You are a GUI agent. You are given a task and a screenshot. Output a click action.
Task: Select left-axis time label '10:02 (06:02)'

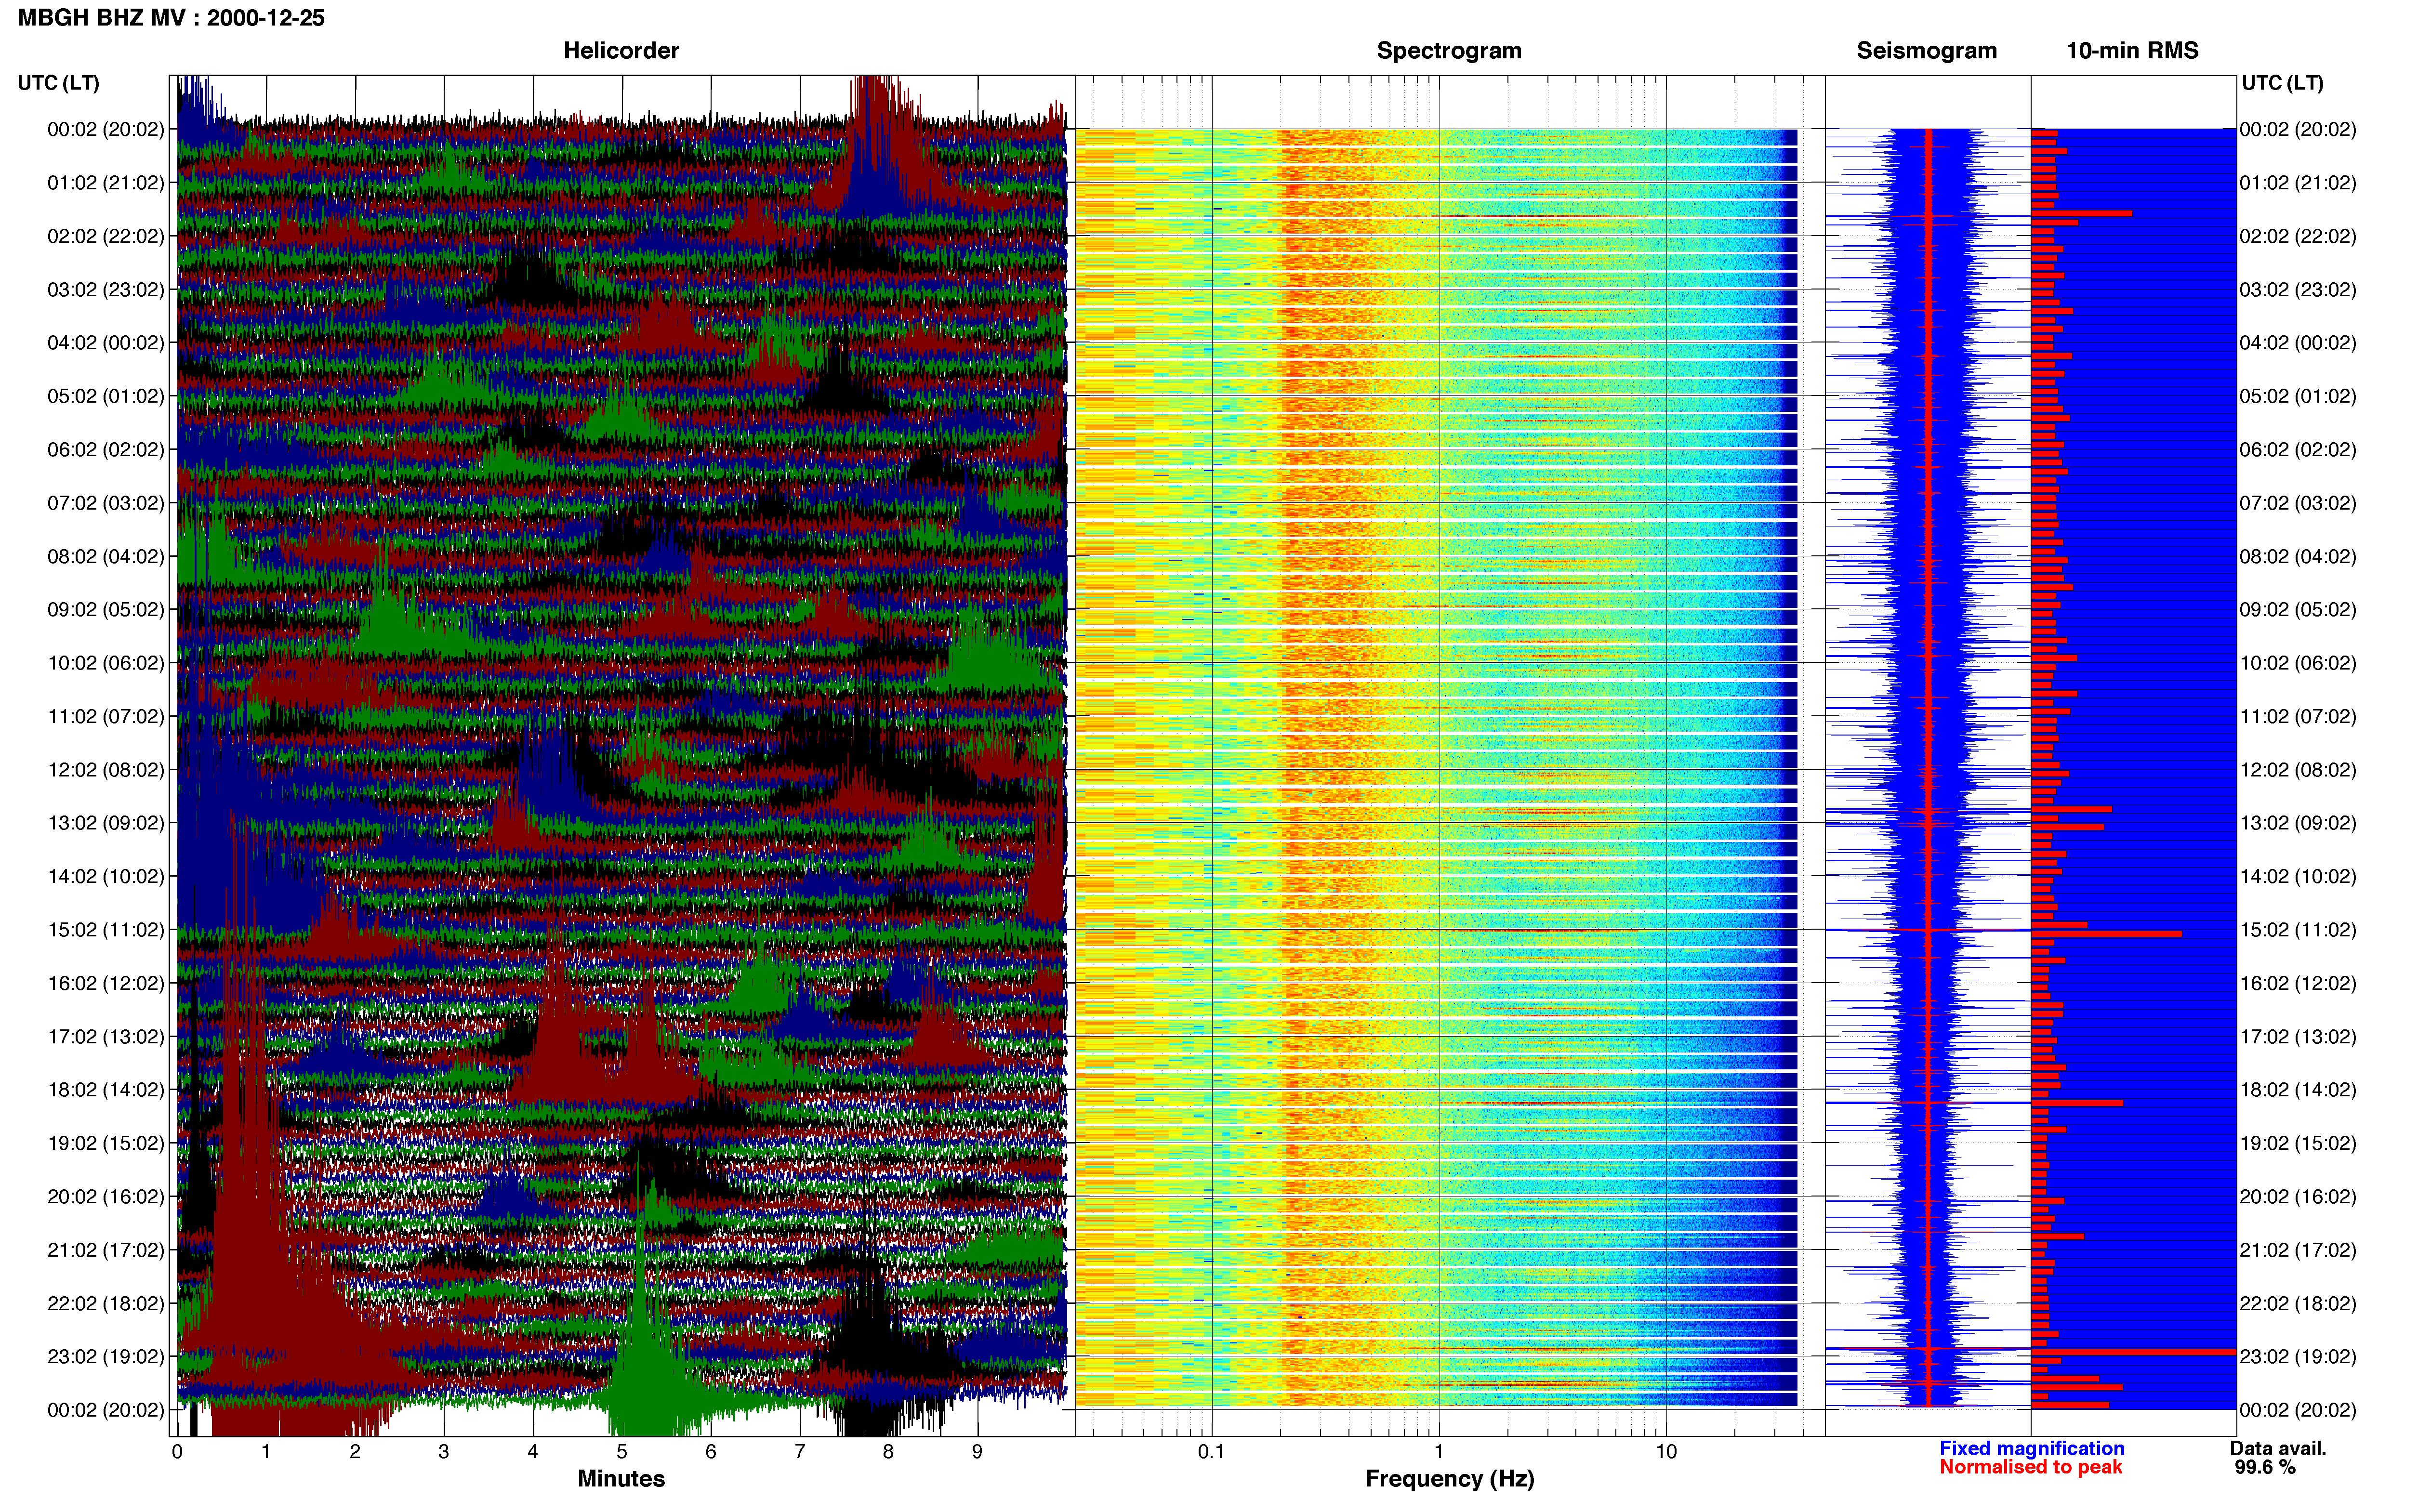pyautogui.click(x=106, y=663)
